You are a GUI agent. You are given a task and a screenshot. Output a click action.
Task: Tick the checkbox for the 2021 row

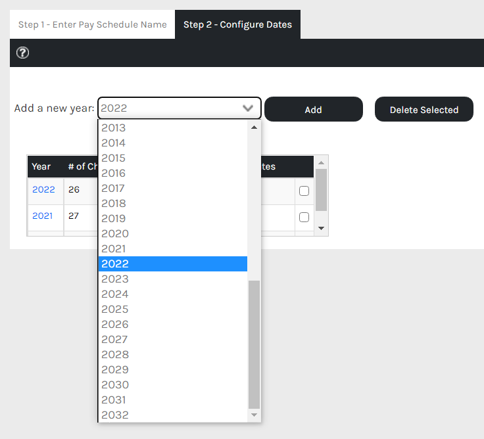[x=304, y=217]
